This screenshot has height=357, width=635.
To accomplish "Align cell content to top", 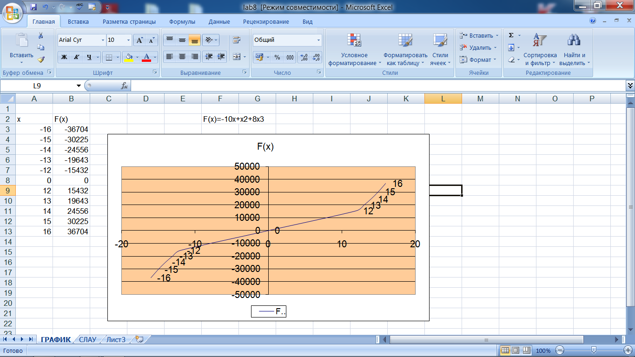I will (x=170, y=40).
